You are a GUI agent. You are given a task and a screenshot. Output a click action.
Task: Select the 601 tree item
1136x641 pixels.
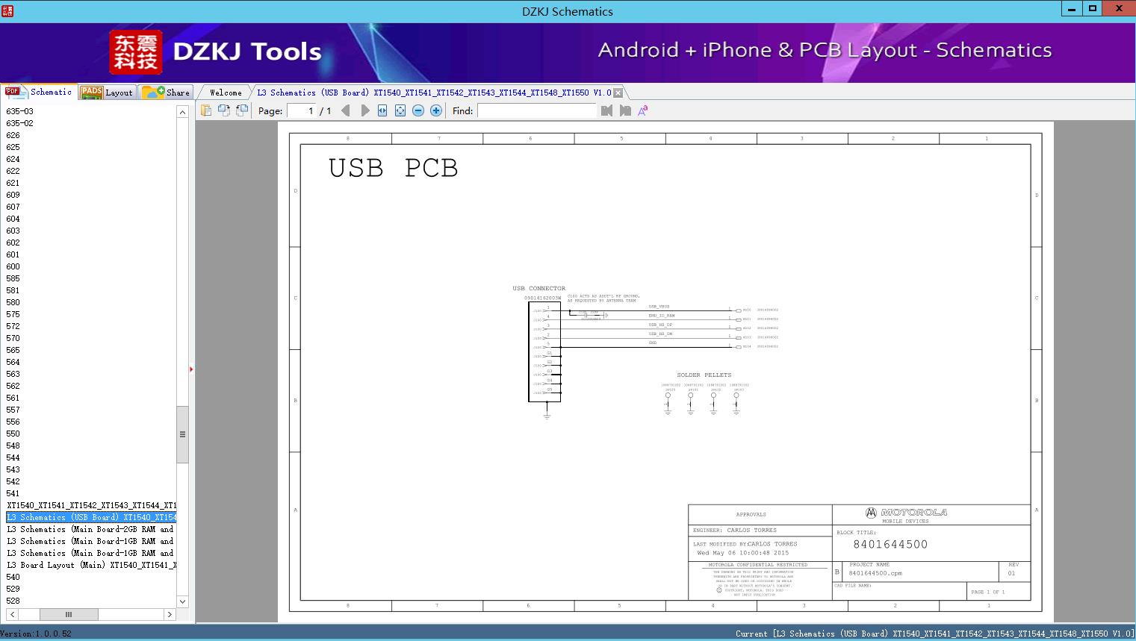pyautogui.click(x=13, y=254)
